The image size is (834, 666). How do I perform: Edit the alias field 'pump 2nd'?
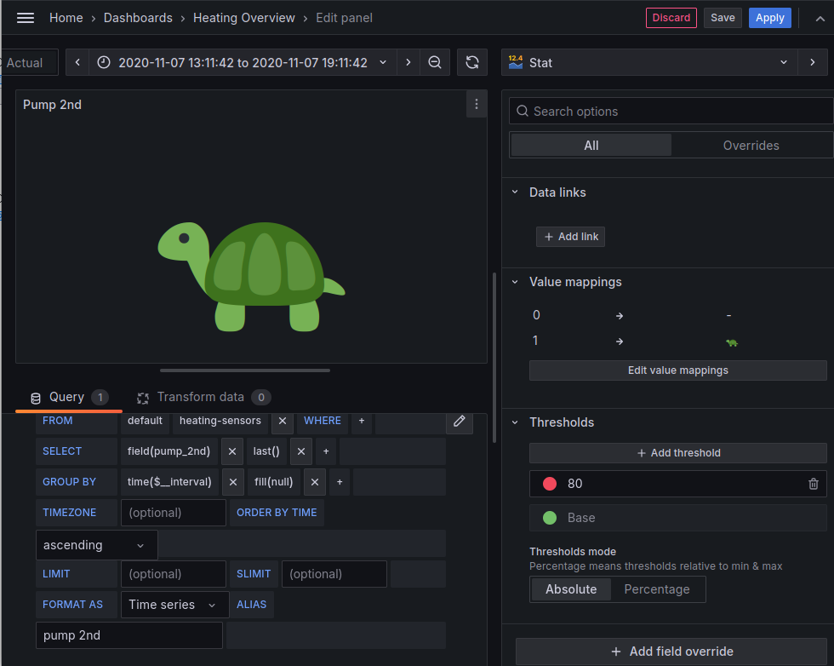click(x=129, y=635)
